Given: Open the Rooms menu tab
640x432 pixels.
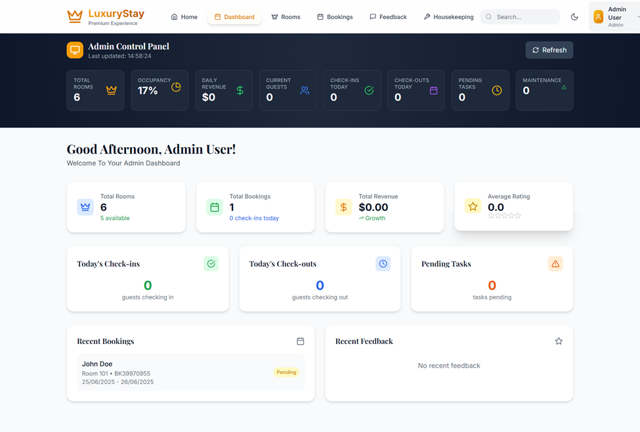Looking at the screenshot, I should [x=286, y=17].
